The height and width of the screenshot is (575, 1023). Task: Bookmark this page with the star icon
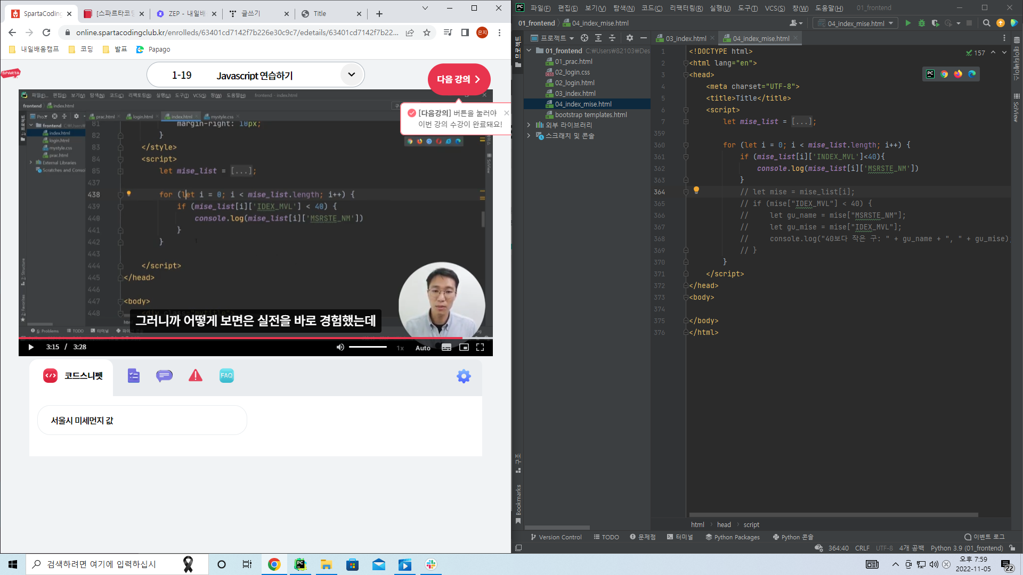pyautogui.click(x=427, y=32)
